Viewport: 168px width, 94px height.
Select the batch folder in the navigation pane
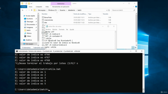(29, 30)
